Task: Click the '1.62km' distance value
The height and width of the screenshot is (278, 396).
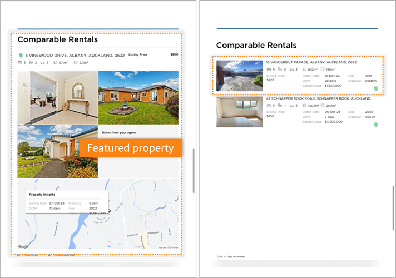Action: coord(370,117)
